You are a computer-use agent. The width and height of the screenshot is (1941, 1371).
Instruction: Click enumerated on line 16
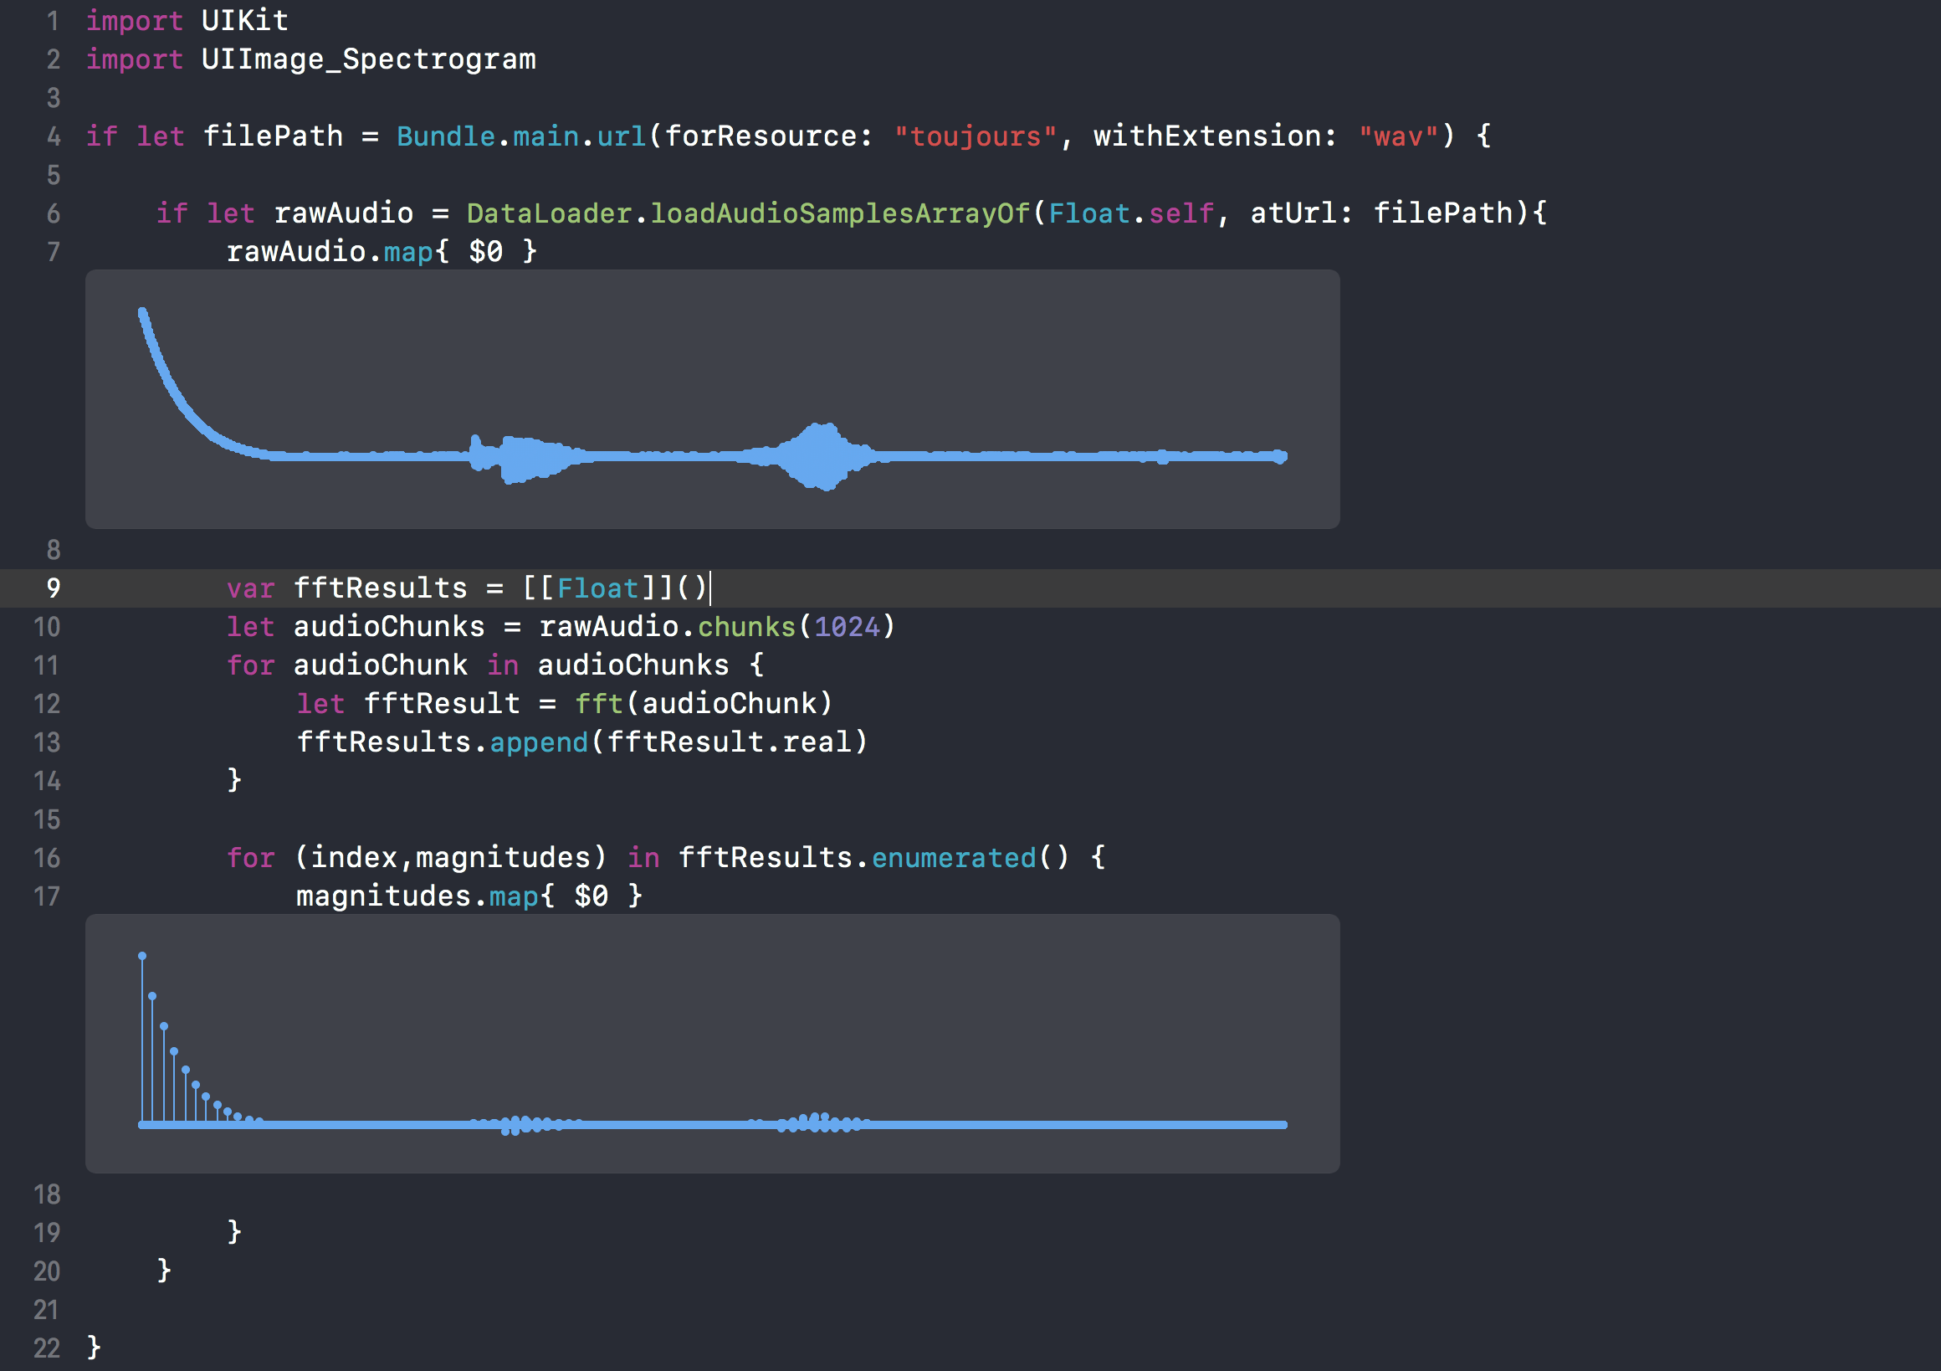pyautogui.click(x=954, y=858)
